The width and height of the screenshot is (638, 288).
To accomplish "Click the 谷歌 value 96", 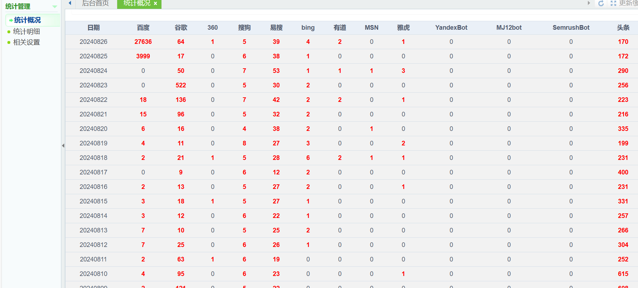I will (181, 114).
